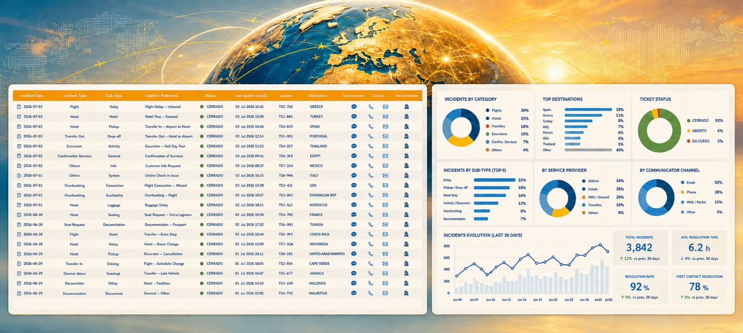Image resolution: width=743 pixels, height=333 pixels.
Task: Click the calendar icon in the MAURITIUS row
Action: [x=19, y=293]
